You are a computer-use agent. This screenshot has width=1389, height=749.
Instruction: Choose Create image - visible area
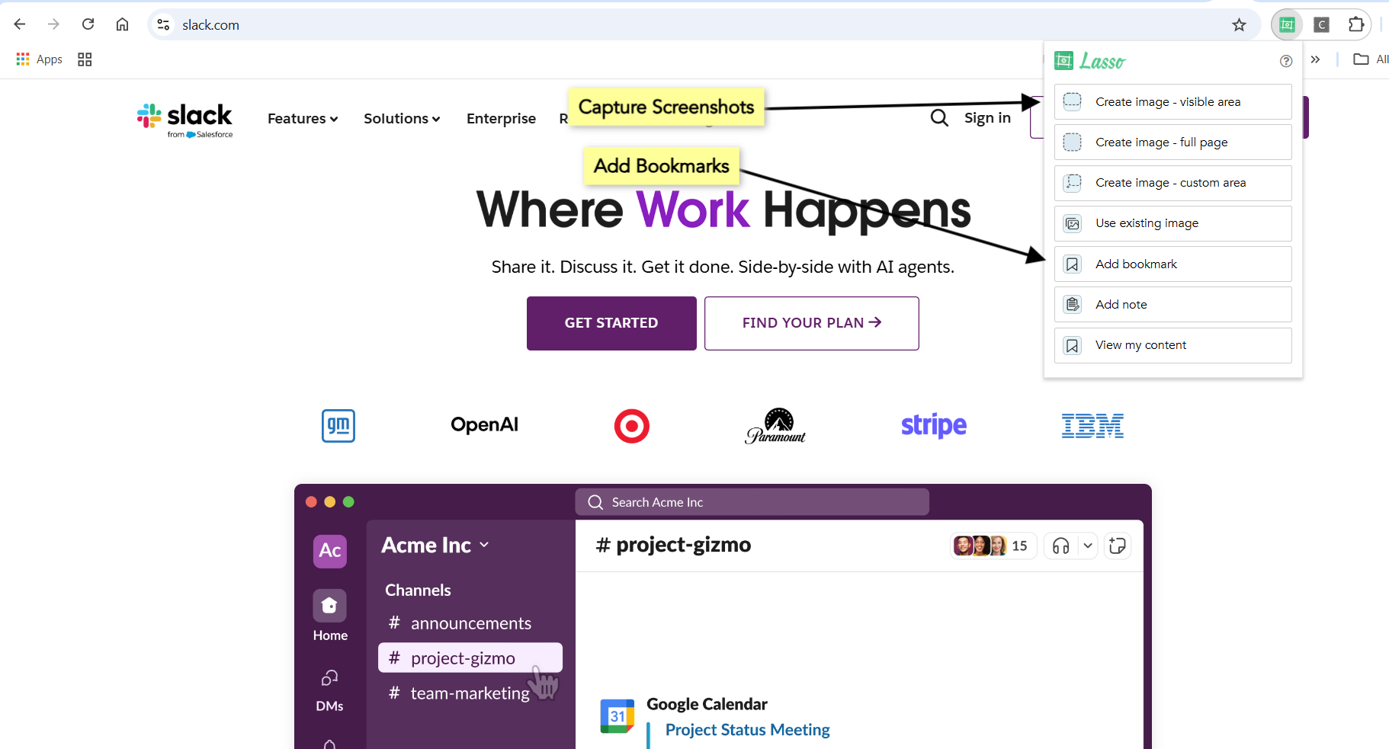[x=1172, y=101]
